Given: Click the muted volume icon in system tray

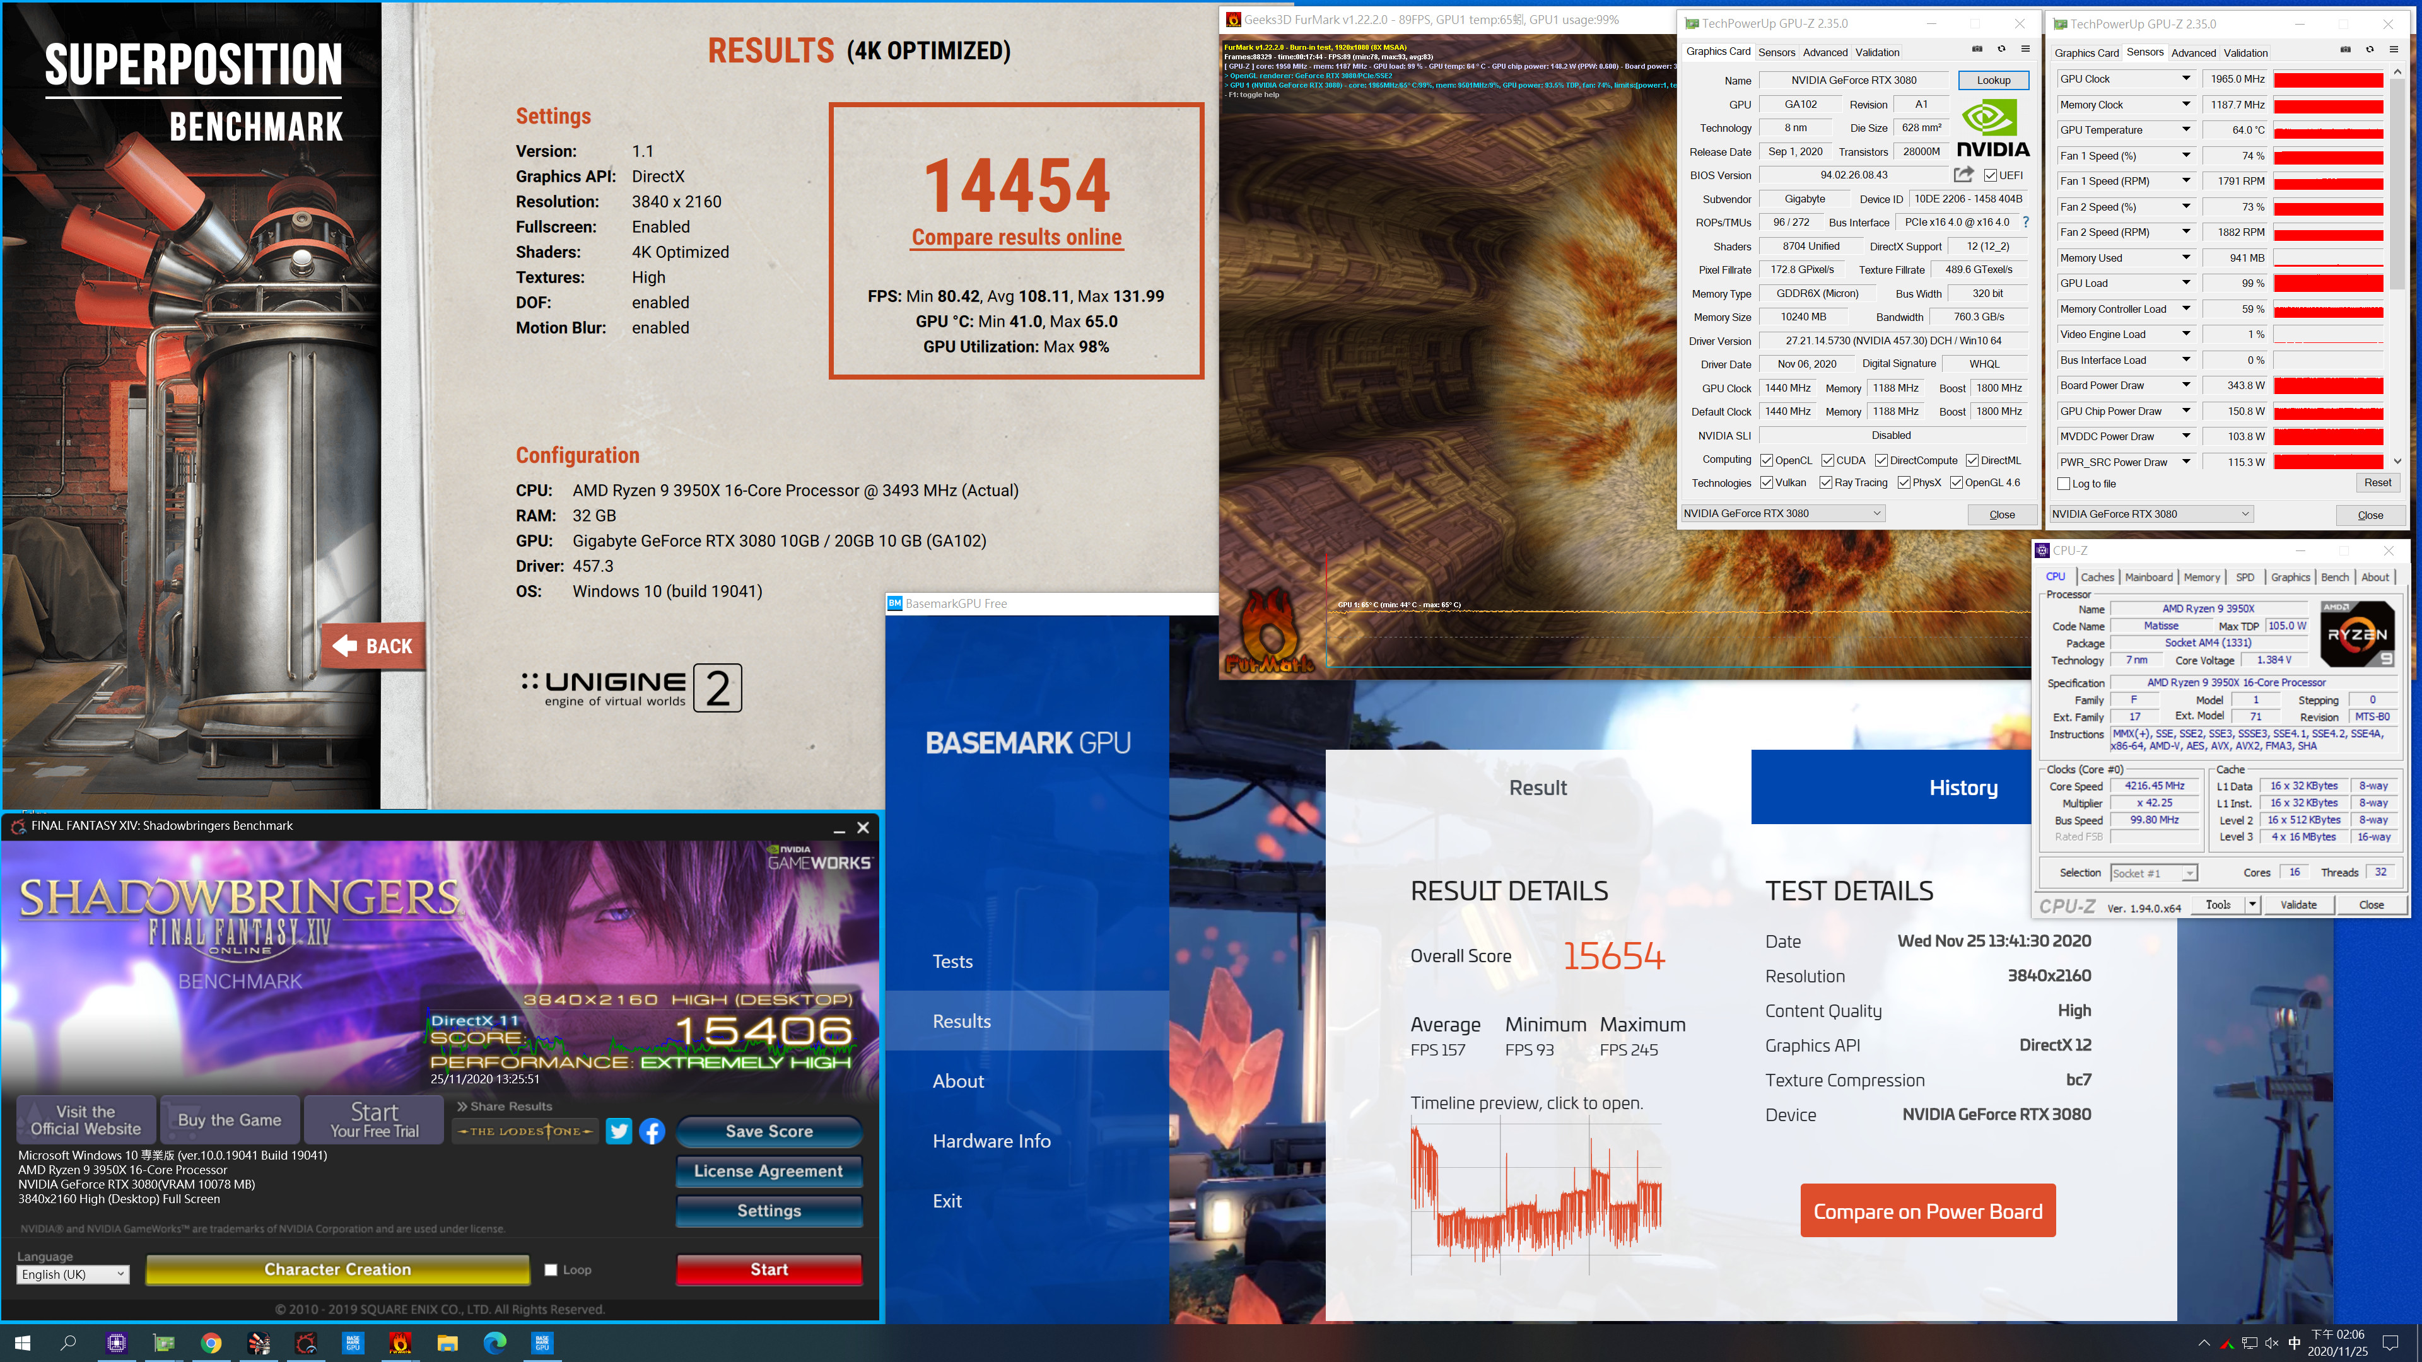Looking at the screenshot, I should (2271, 1343).
